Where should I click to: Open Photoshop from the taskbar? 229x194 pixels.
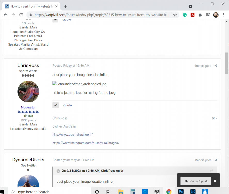coord(181,191)
